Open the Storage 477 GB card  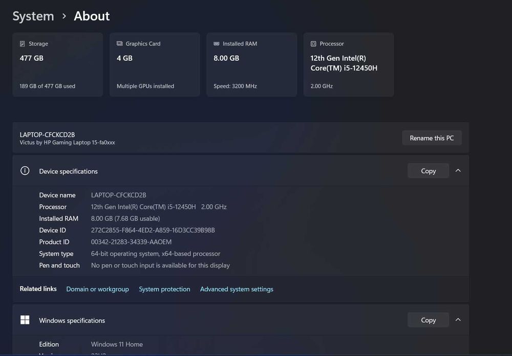(57, 64)
